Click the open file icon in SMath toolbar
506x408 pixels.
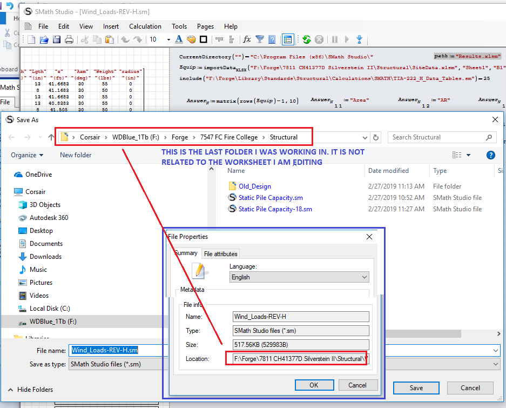pyautogui.click(x=44, y=39)
